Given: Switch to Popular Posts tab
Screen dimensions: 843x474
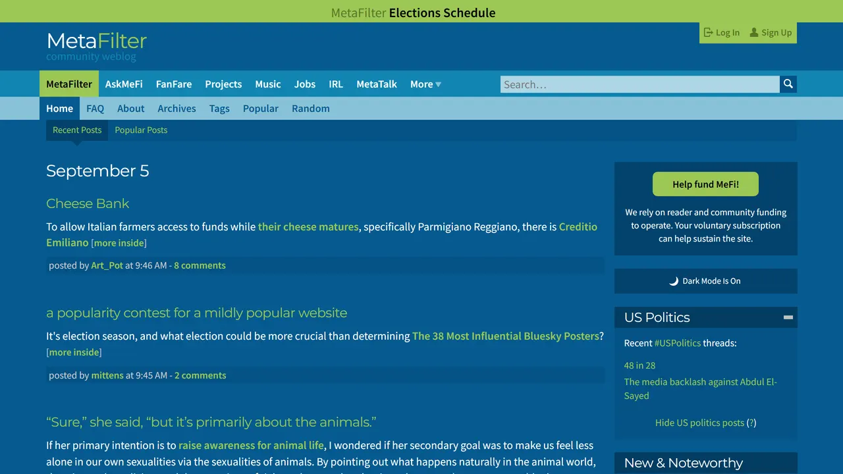Looking at the screenshot, I should pos(141,130).
